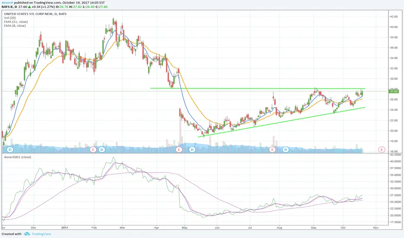Select the E earnings marker in late July
The image size is (404, 238).
(272, 149)
